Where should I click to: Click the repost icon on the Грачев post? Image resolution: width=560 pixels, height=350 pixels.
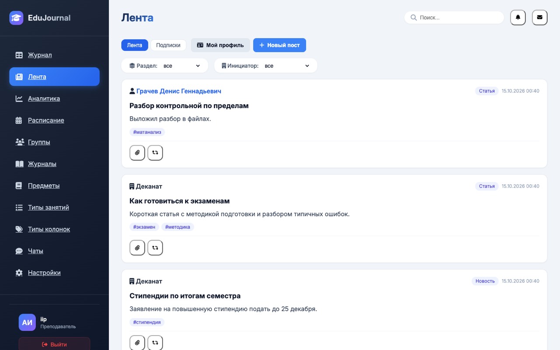click(x=155, y=153)
